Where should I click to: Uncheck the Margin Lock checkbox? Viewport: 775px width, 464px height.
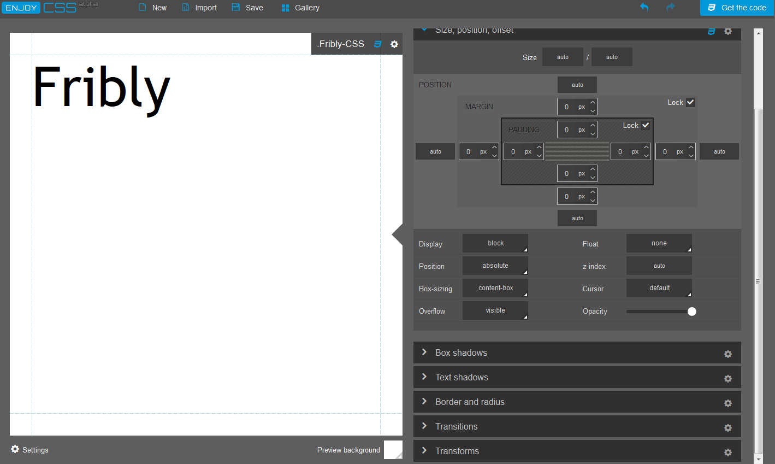click(690, 102)
